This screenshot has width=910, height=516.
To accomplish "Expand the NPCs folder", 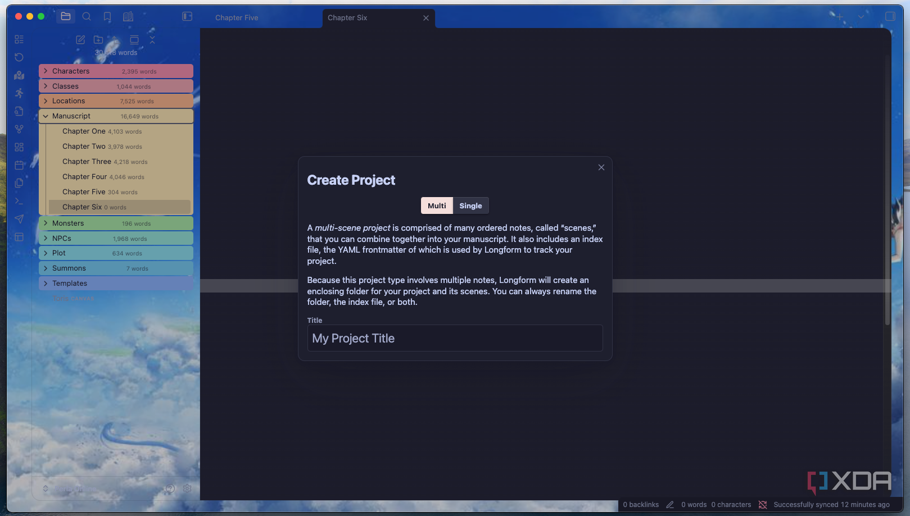I will [116, 239].
